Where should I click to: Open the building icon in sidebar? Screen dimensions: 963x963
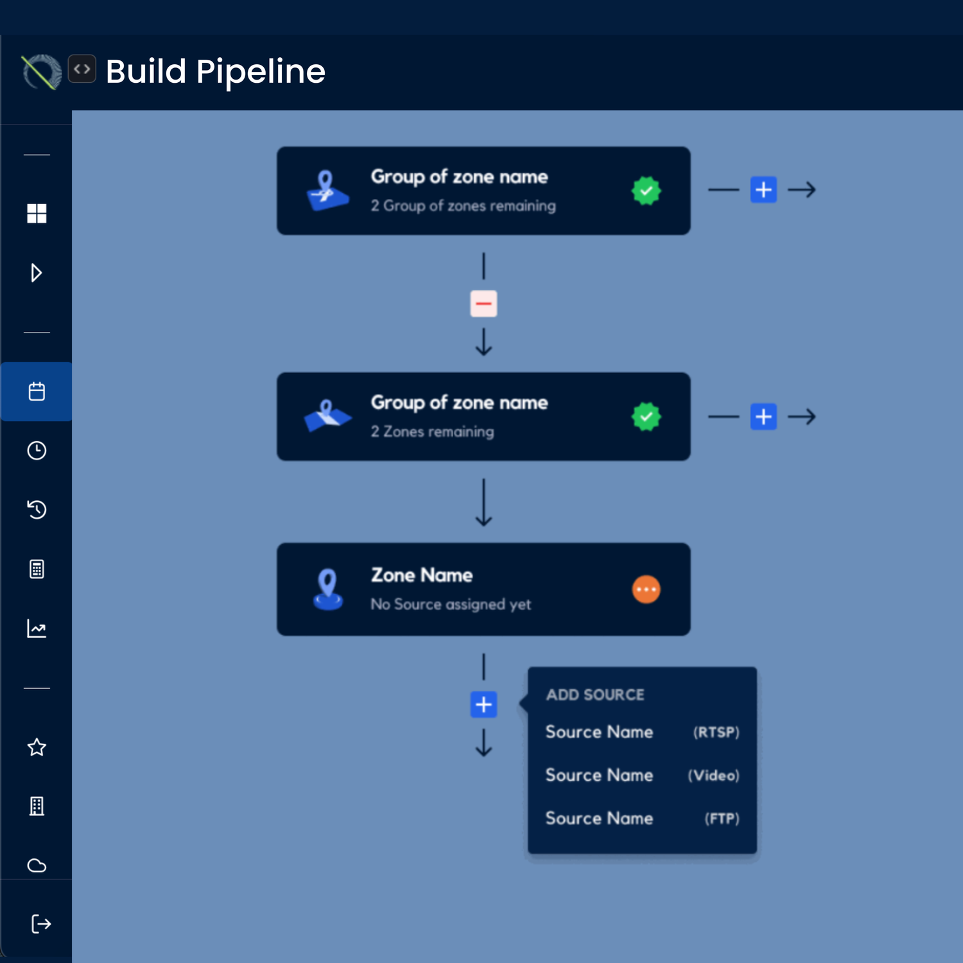point(37,806)
